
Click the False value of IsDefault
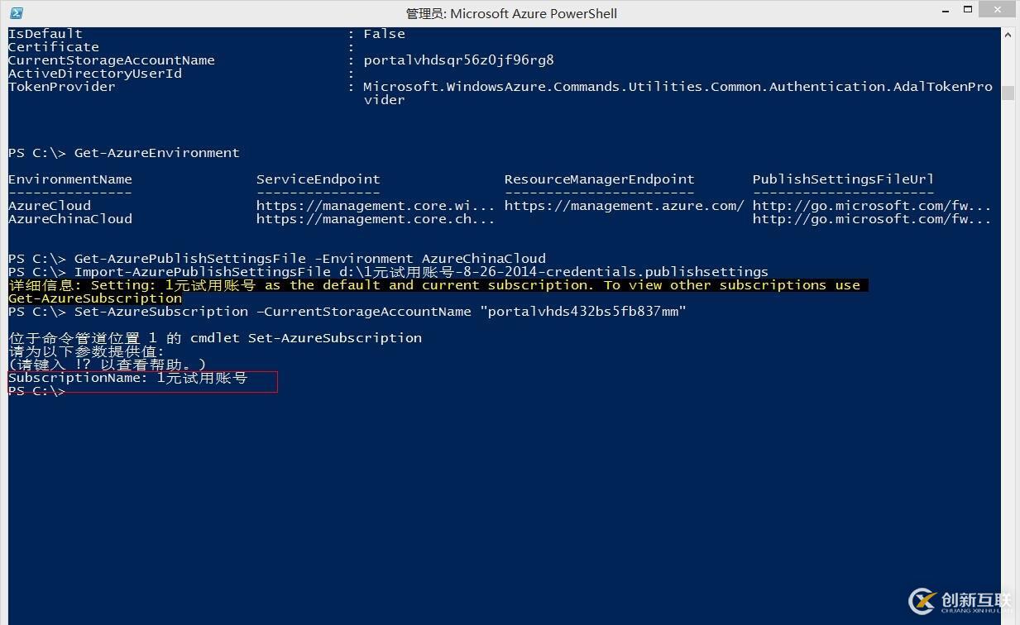coord(384,34)
